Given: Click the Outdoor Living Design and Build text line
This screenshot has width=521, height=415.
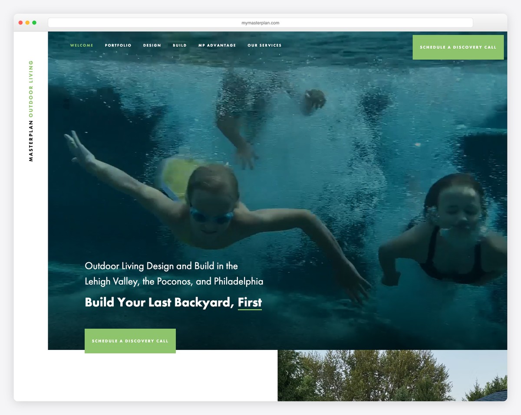Looking at the screenshot, I should tap(161, 266).
